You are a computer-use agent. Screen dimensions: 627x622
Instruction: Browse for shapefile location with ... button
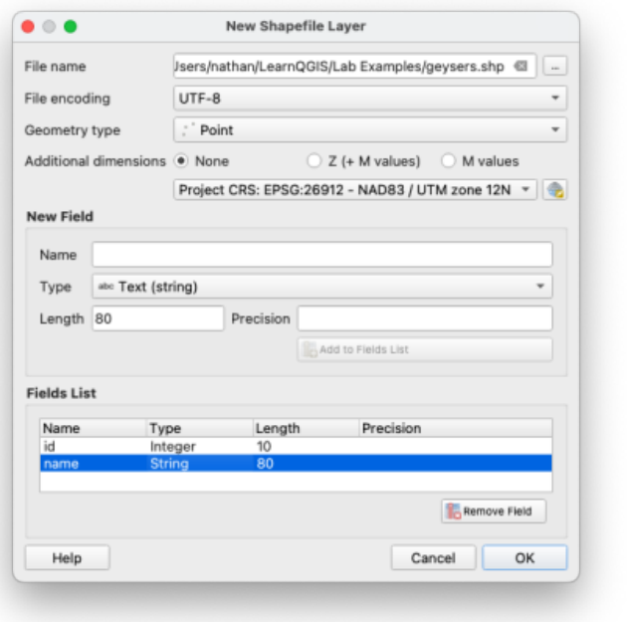coord(554,66)
